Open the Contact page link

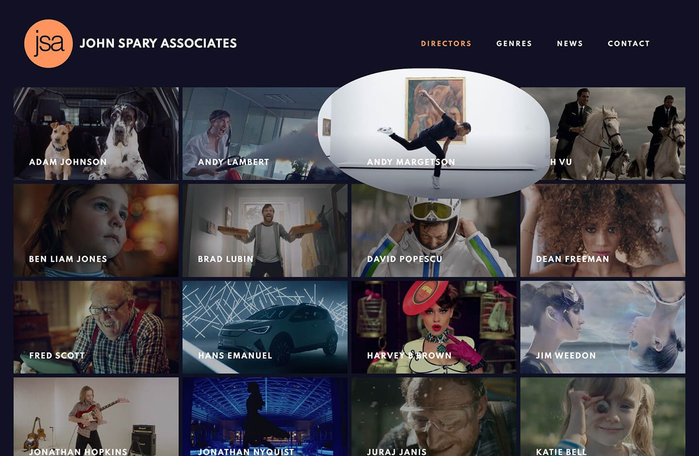click(629, 44)
